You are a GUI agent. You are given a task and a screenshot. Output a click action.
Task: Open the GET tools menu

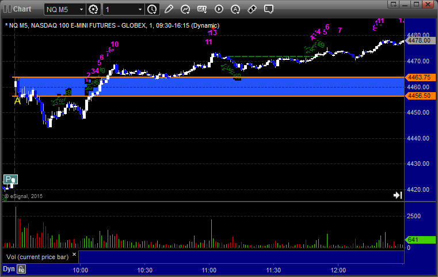(202, 9)
